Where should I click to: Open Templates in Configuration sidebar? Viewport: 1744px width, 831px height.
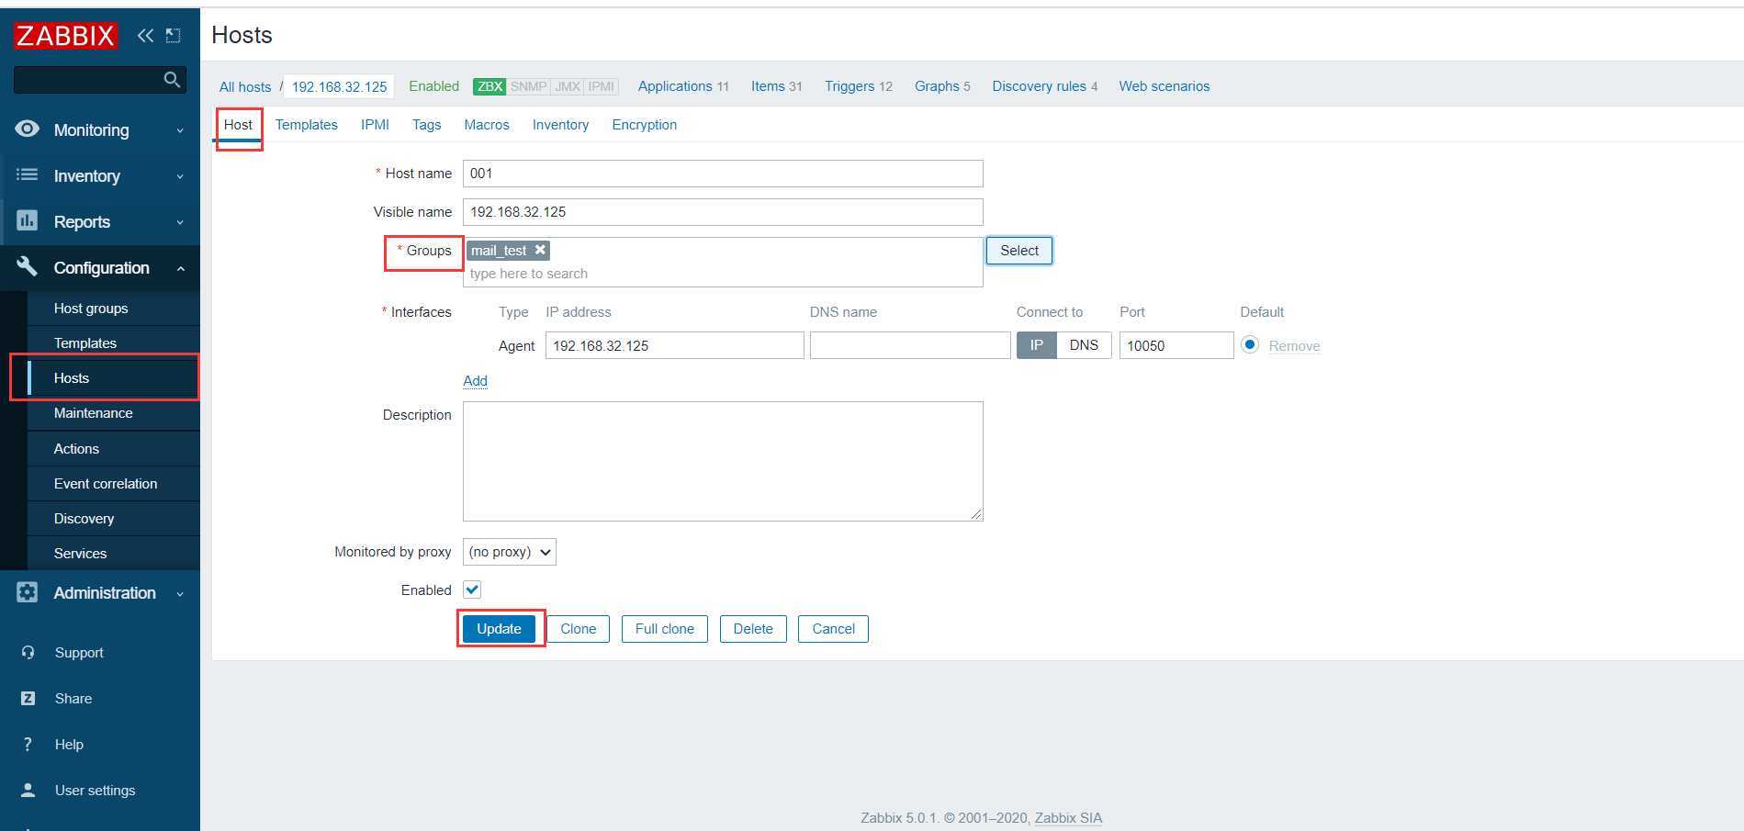click(114, 343)
